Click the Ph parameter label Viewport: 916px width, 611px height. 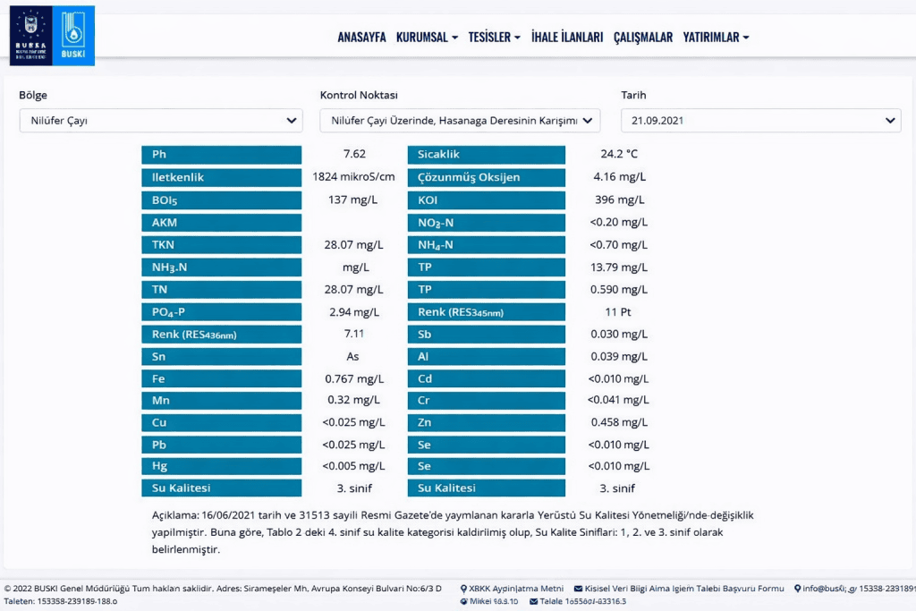click(221, 155)
